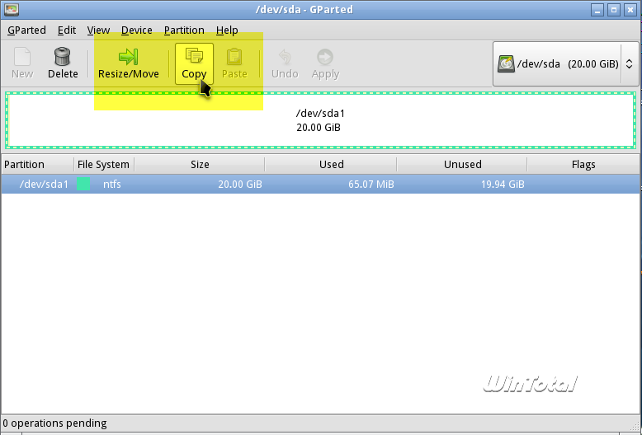Maximize the GParted window
Image resolution: width=642 pixels, height=435 pixels.
point(614,10)
